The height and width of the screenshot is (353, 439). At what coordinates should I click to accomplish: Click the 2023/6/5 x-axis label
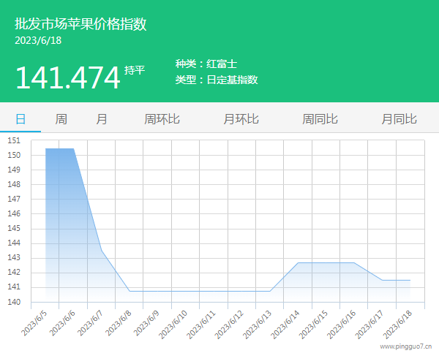tap(36, 322)
